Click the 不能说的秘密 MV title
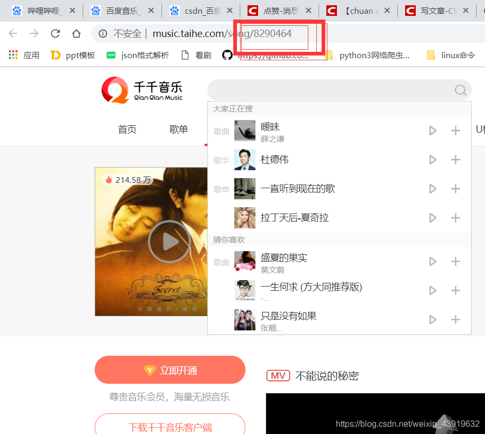Viewport: 485px width, 434px height. [x=327, y=376]
